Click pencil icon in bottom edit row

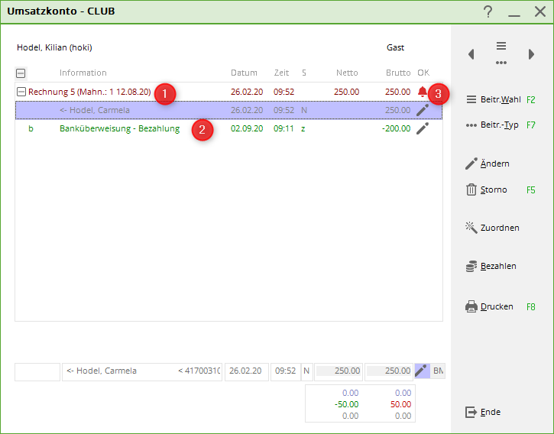point(422,371)
